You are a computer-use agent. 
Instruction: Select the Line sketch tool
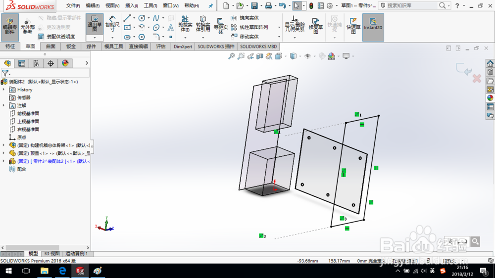click(x=127, y=18)
